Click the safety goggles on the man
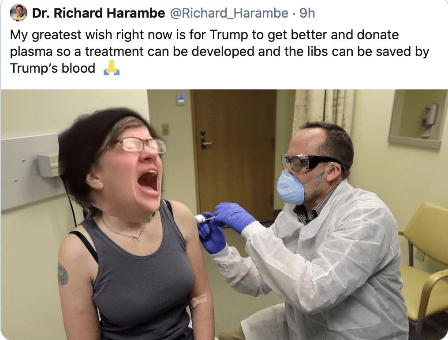 click(310, 163)
